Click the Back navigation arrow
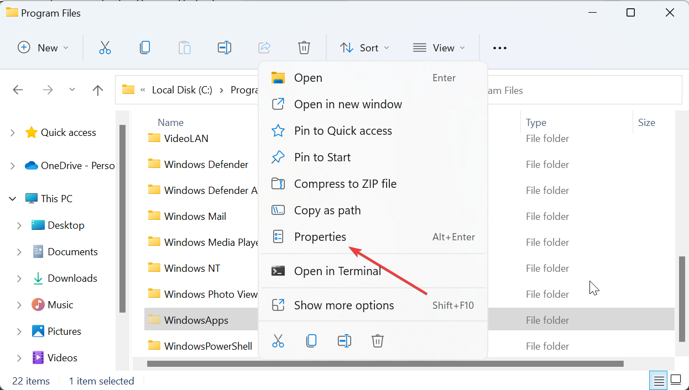The width and height of the screenshot is (689, 390). click(x=18, y=89)
